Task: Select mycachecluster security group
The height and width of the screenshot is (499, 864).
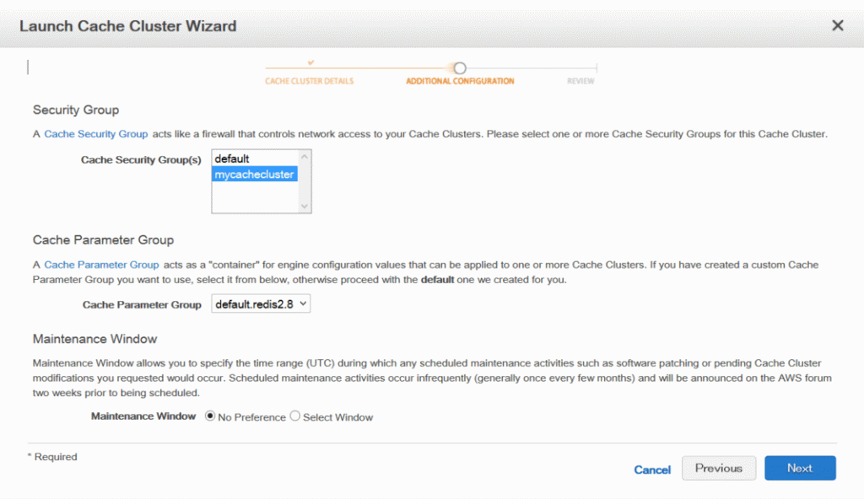Action: (255, 174)
